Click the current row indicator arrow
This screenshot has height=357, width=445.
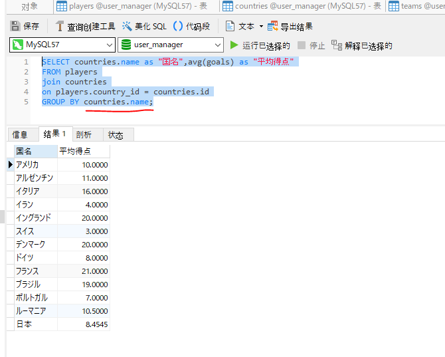pos(11,165)
